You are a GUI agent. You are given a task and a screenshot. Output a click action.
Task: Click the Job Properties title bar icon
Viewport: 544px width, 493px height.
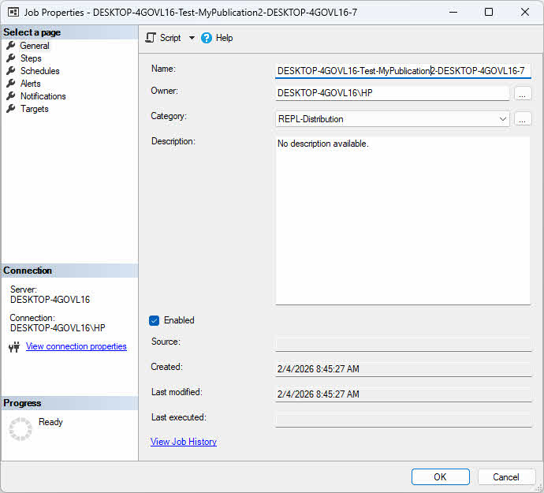tap(13, 12)
